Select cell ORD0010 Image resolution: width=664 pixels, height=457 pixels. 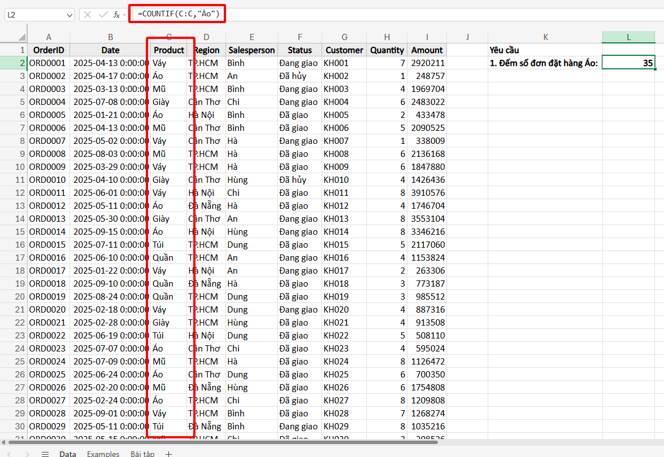[x=49, y=179]
